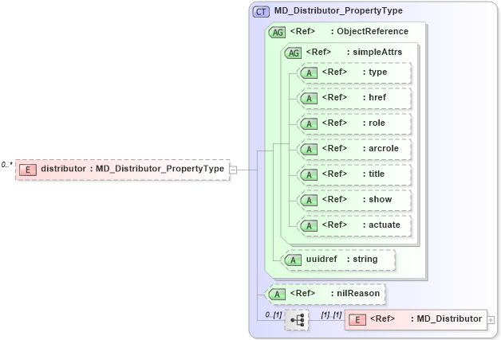Click the ': ObjectReference' label
Viewport: 501px width, 340px height.
[x=369, y=31]
